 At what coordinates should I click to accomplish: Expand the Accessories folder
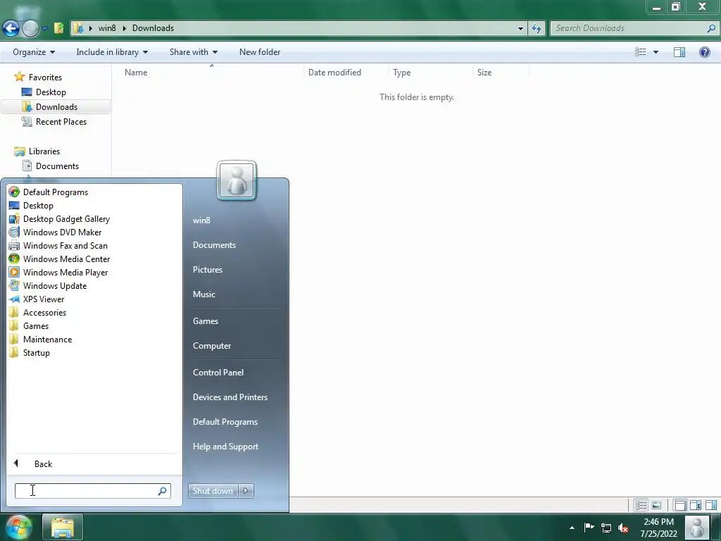coord(44,312)
